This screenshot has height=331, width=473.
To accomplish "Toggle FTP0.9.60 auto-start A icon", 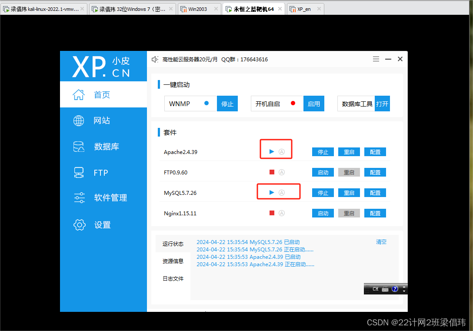I will [x=281, y=172].
